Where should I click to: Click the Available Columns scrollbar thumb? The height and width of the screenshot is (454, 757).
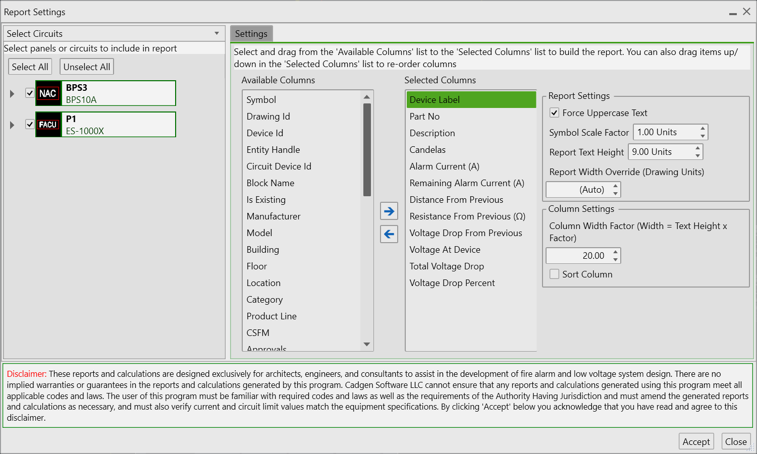[x=367, y=150]
